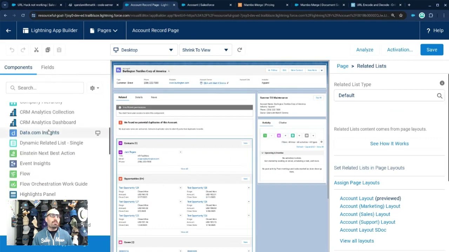Select the Einstein Next Best Action icon

point(13,153)
